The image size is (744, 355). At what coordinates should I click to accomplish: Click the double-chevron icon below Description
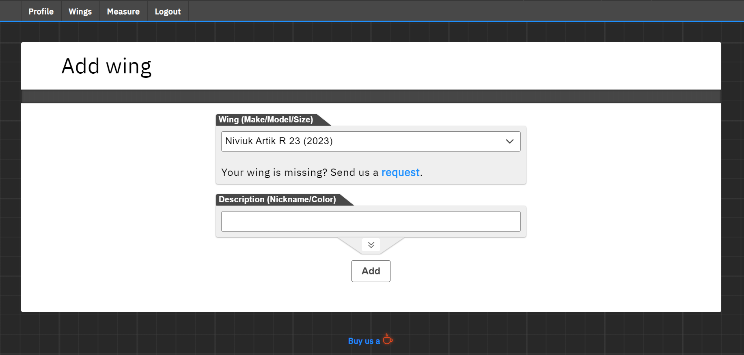tap(371, 245)
